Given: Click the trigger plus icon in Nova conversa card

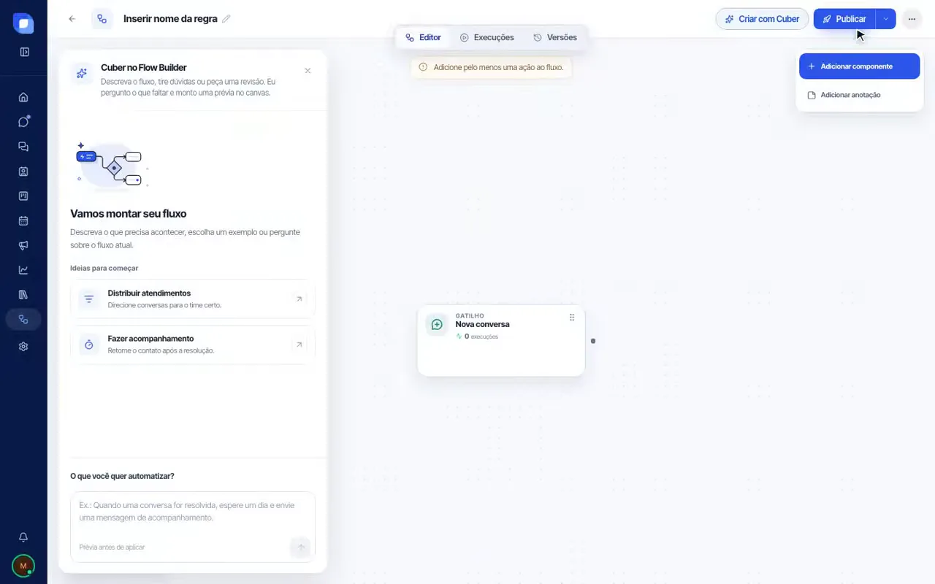Looking at the screenshot, I should click(x=437, y=324).
